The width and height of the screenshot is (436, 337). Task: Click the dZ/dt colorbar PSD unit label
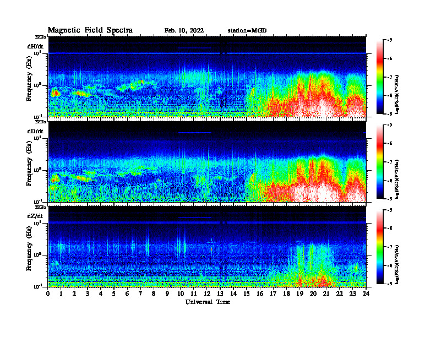(x=397, y=264)
